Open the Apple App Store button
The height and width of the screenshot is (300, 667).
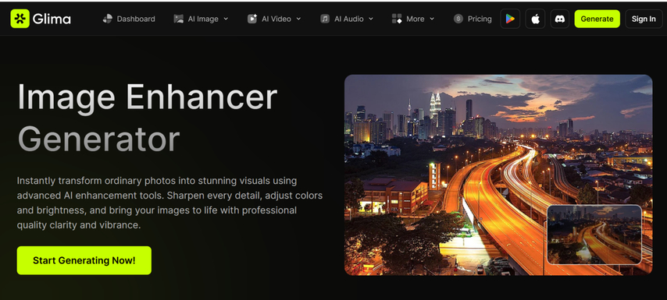tap(535, 19)
